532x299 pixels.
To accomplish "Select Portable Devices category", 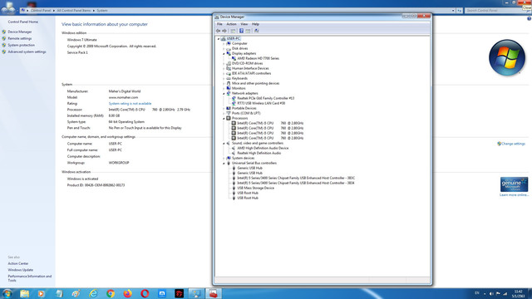I will pos(244,109).
